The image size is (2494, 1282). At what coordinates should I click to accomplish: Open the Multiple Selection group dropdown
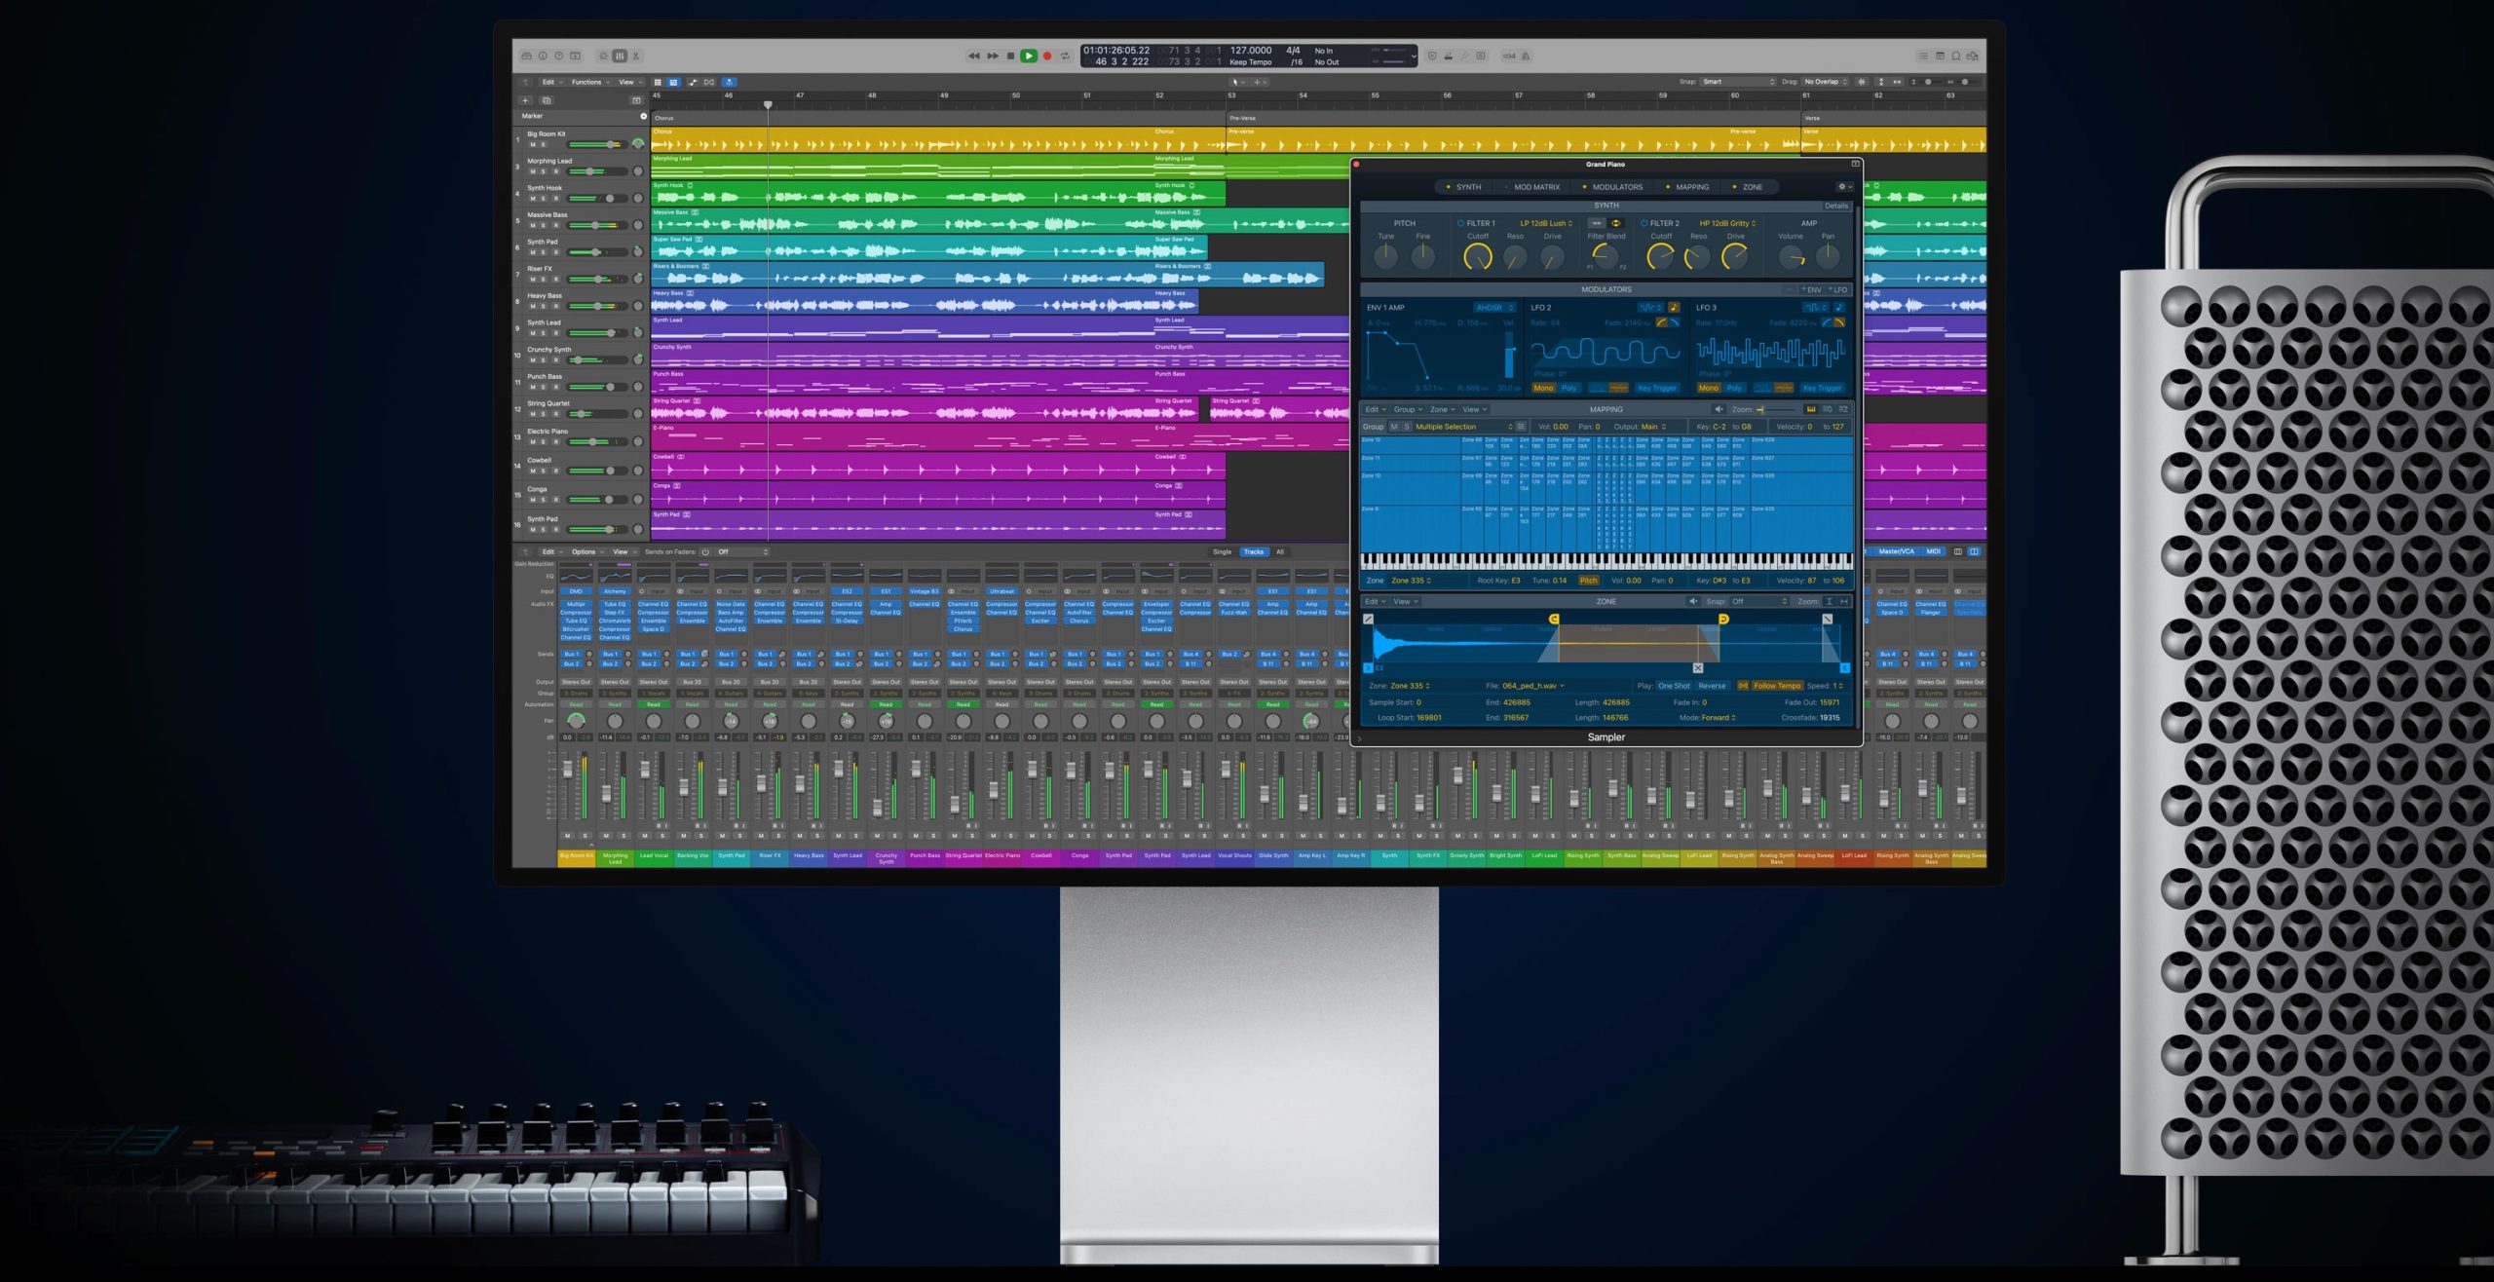click(1464, 427)
